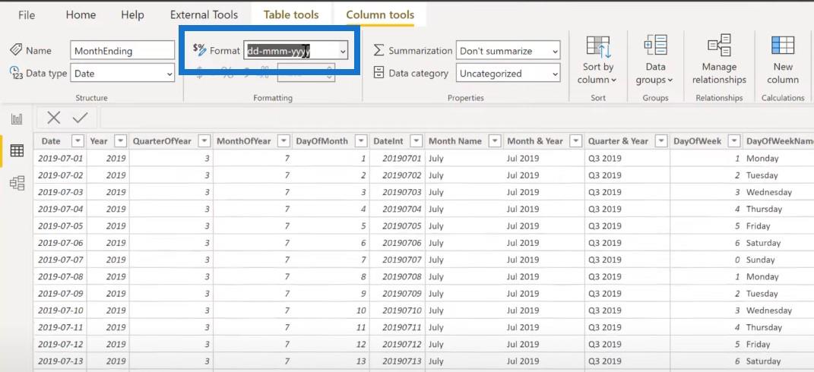Screen dimensions: 814x372
Task: Open the Date column filter dropdown
Action: click(78, 141)
